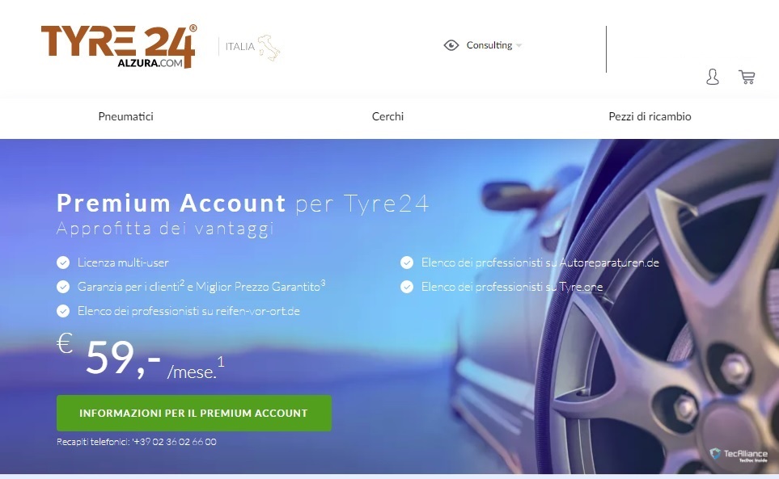
Task: Open the Cerchi menu
Action: point(388,116)
